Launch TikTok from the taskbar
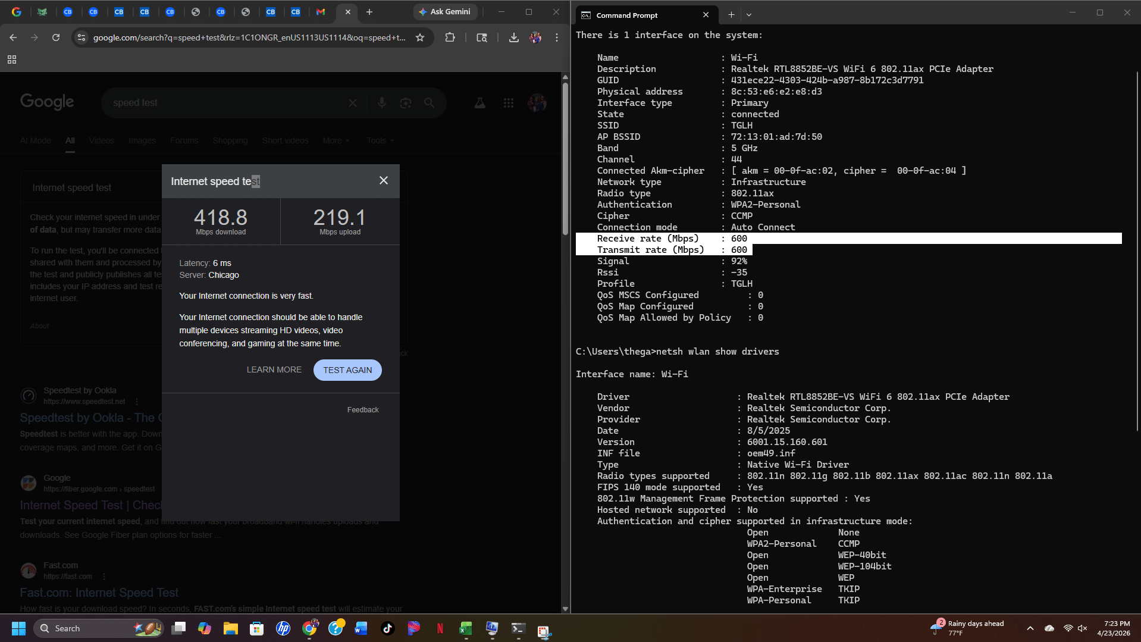 tap(387, 628)
